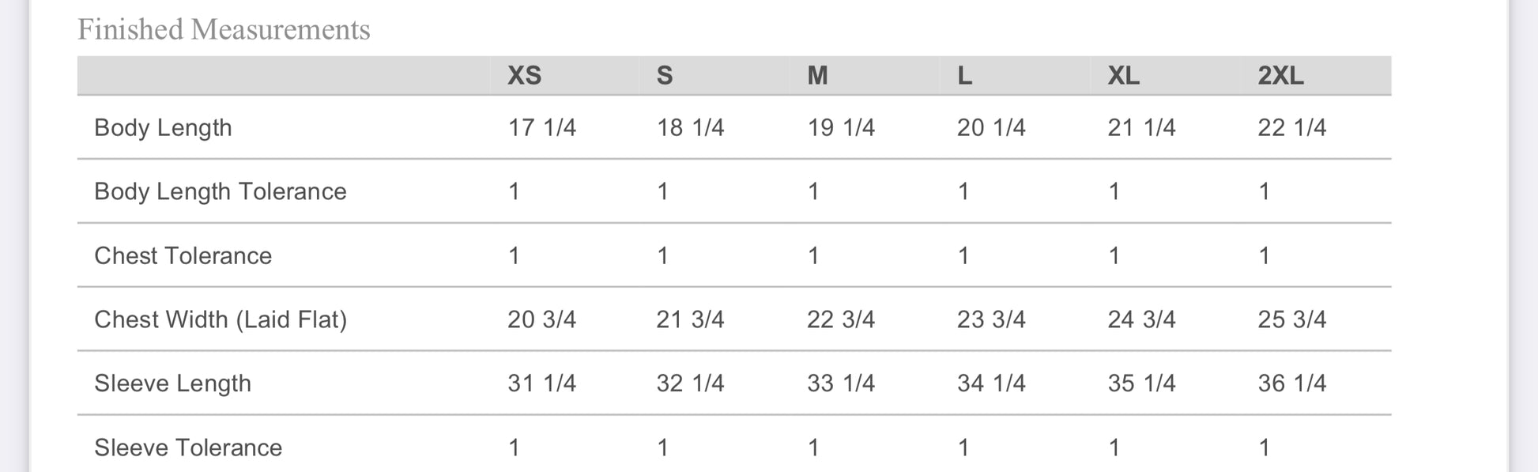This screenshot has height=472, width=1538.
Task: Click the 31 1/4 sleeve length value
Action: pyautogui.click(x=541, y=383)
